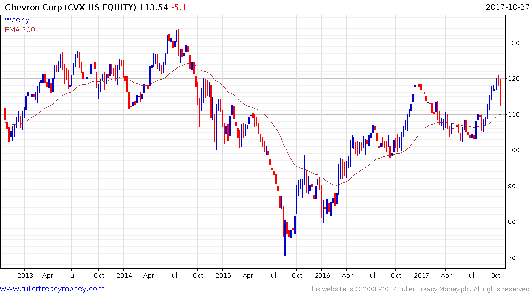Click the 120 price axis label
Screen dimensions: 530x296
(513, 79)
